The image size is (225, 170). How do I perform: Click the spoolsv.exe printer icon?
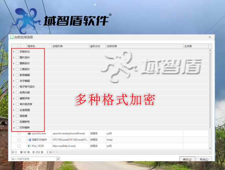29,134
